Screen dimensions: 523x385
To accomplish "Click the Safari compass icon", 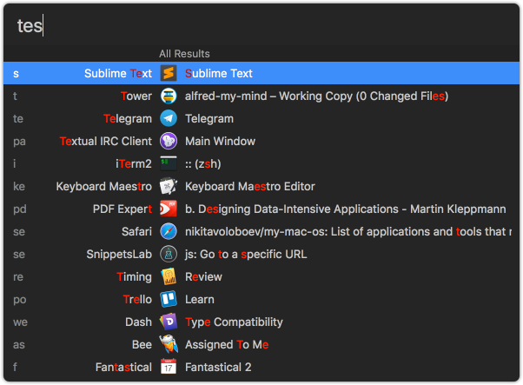I will [169, 231].
